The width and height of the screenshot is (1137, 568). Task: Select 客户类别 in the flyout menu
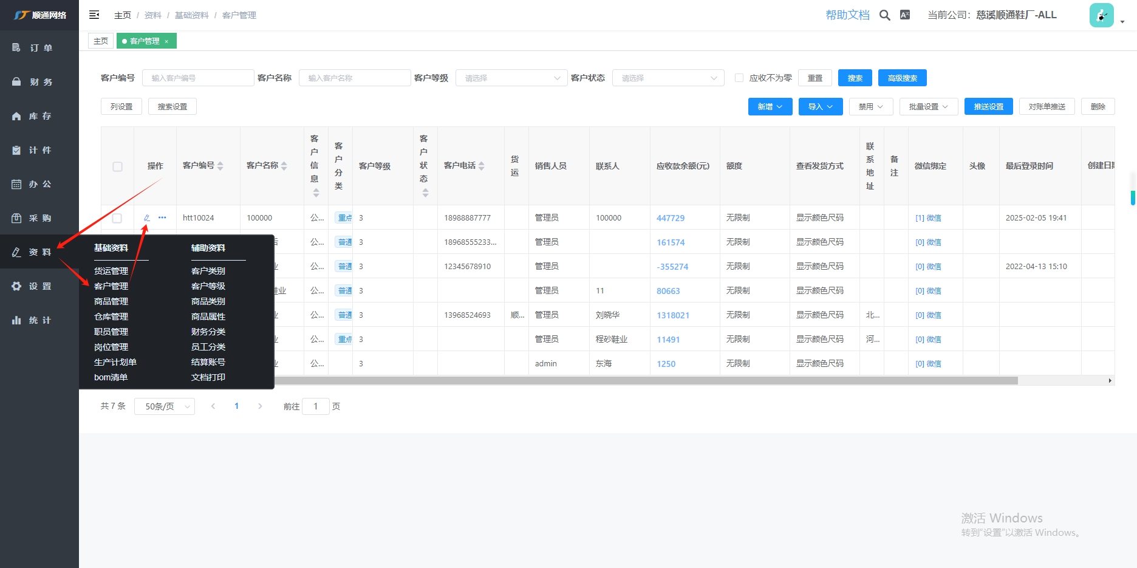click(x=208, y=271)
